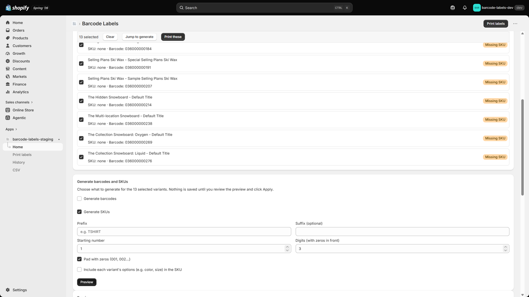Viewport: 529px width, 297px height.
Task: Click the Settings gear icon
Action: click(x=8, y=290)
